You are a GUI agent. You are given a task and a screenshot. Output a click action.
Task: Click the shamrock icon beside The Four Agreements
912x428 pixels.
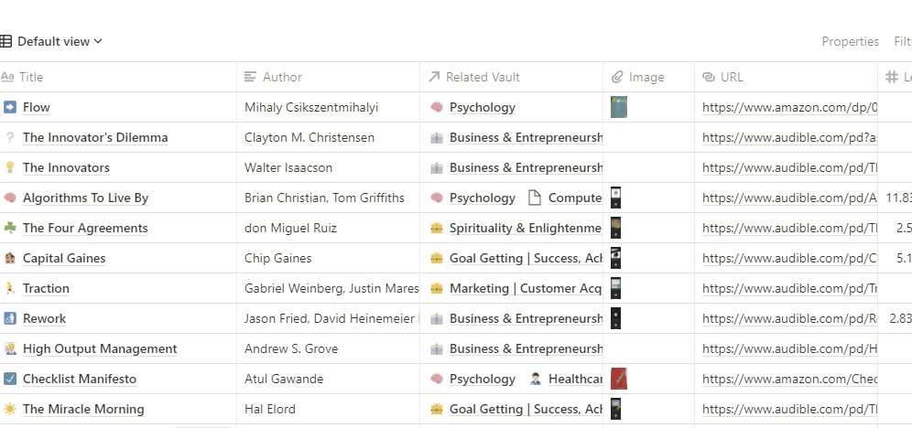[10, 228]
